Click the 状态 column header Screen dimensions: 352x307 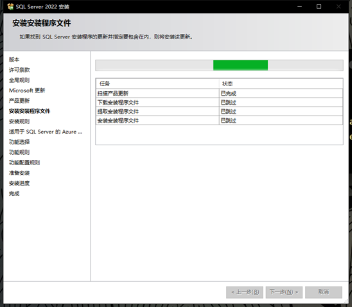pyautogui.click(x=281, y=83)
